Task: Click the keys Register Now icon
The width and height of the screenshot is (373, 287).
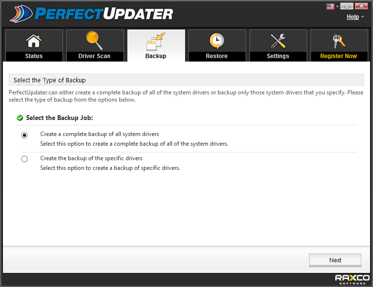Action: tap(339, 41)
